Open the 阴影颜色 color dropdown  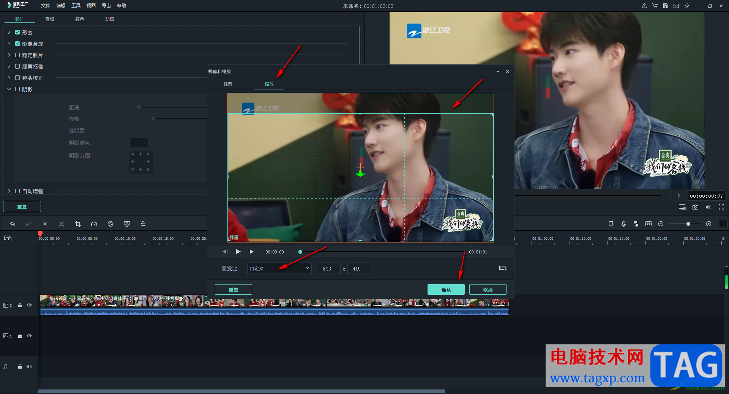[139, 142]
